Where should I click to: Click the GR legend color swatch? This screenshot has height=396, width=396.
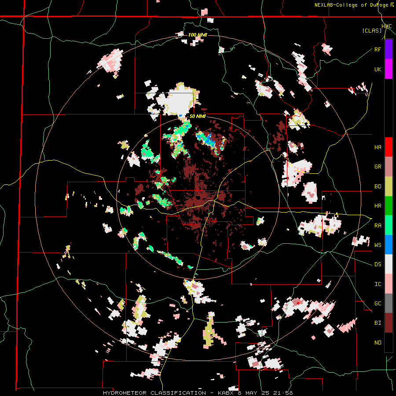(389, 167)
